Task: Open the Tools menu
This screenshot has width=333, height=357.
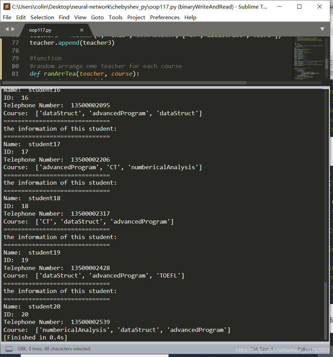Action: point(116,17)
